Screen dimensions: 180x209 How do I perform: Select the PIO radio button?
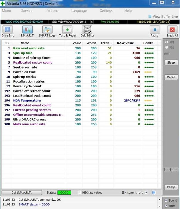[x=167, y=47]
